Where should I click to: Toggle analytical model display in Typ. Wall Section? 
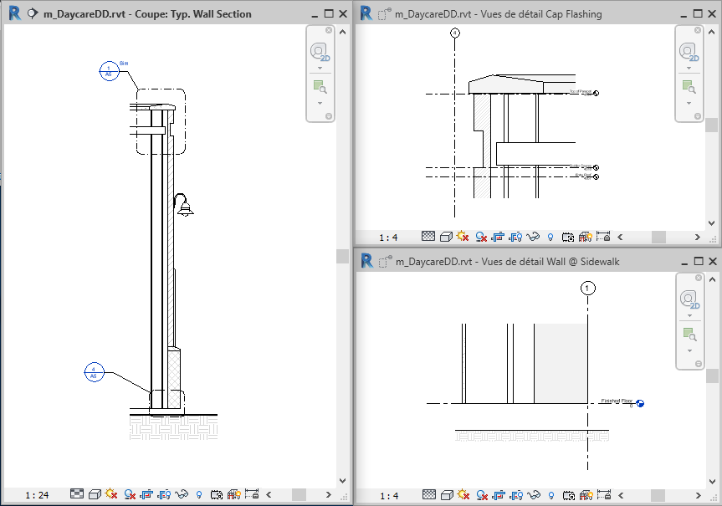234,494
